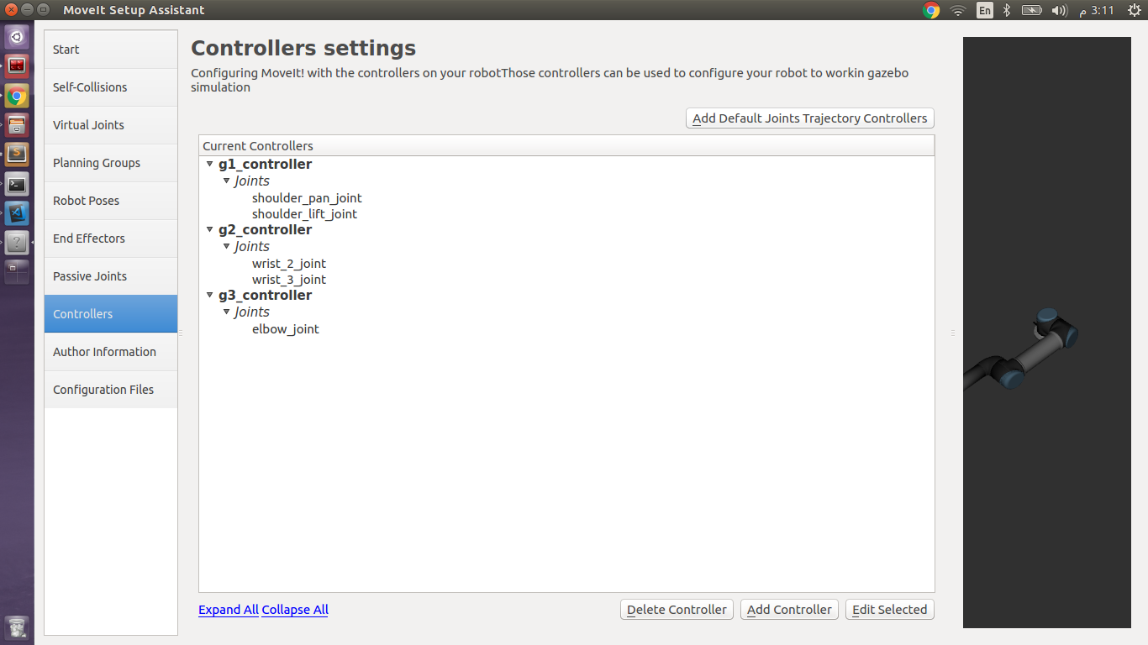Open the Robot Poses section

(x=111, y=201)
